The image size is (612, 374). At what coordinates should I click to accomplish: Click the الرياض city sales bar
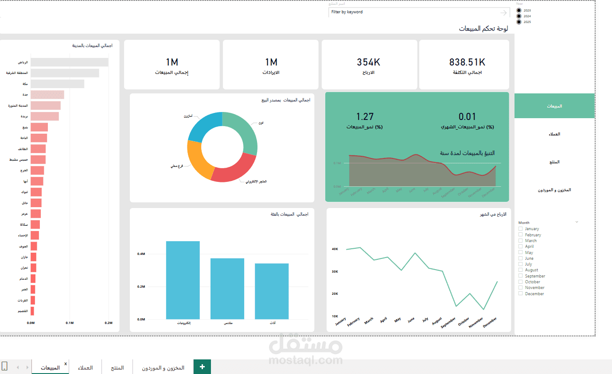[x=70, y=62]
